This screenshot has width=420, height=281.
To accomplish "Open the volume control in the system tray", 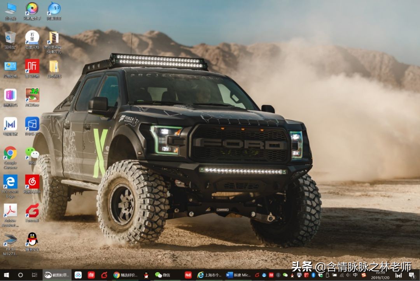I will coord(348,276).
